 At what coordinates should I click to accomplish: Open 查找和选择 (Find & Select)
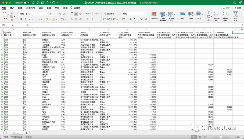(225, 17)
